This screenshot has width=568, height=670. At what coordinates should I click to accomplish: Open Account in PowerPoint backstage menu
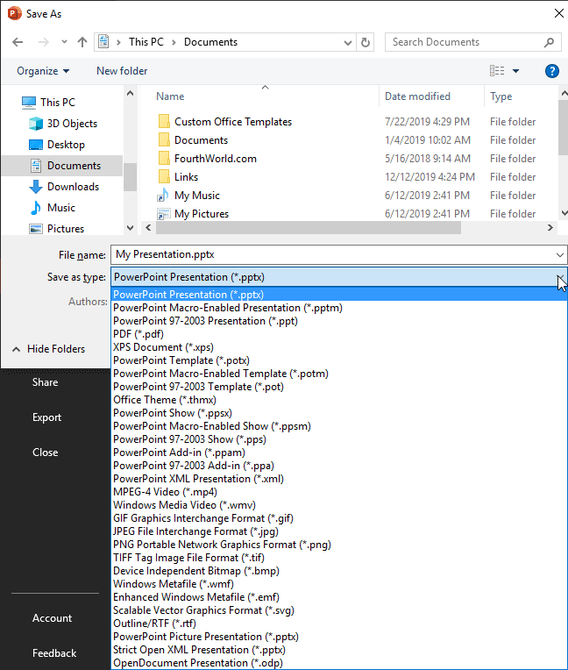(x=52, y=618)
